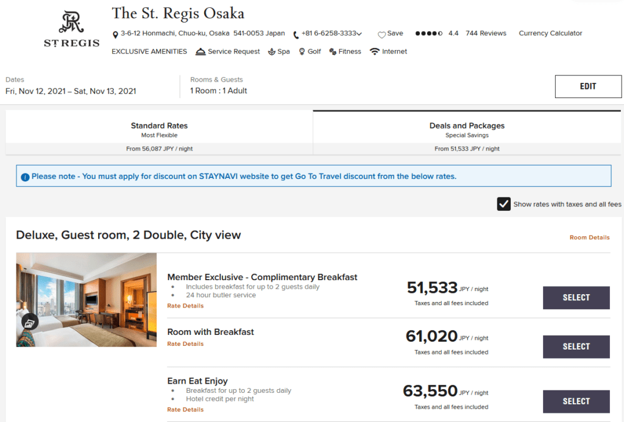Toggle the Save heart for this hotel
Screen dimensions: 624x422
381,34
